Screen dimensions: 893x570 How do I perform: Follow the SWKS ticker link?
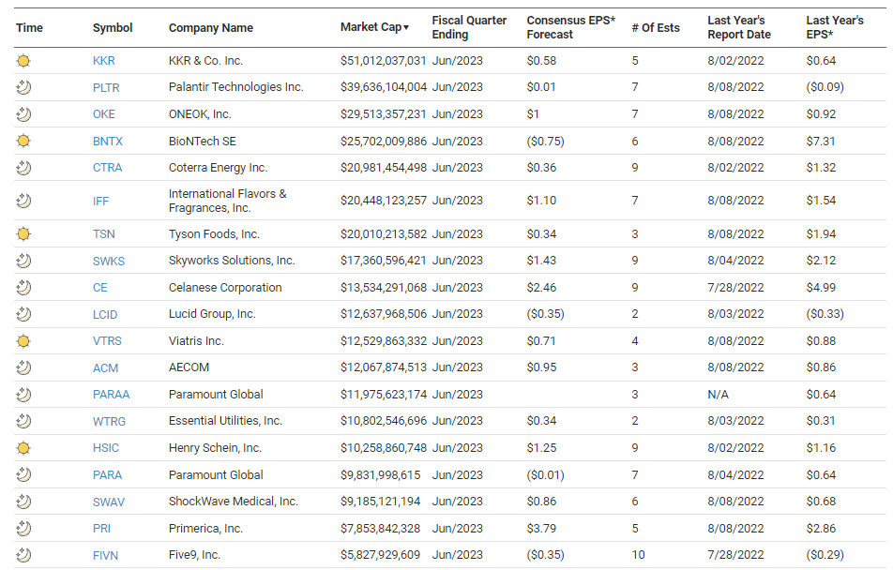[x=109, y=261]
